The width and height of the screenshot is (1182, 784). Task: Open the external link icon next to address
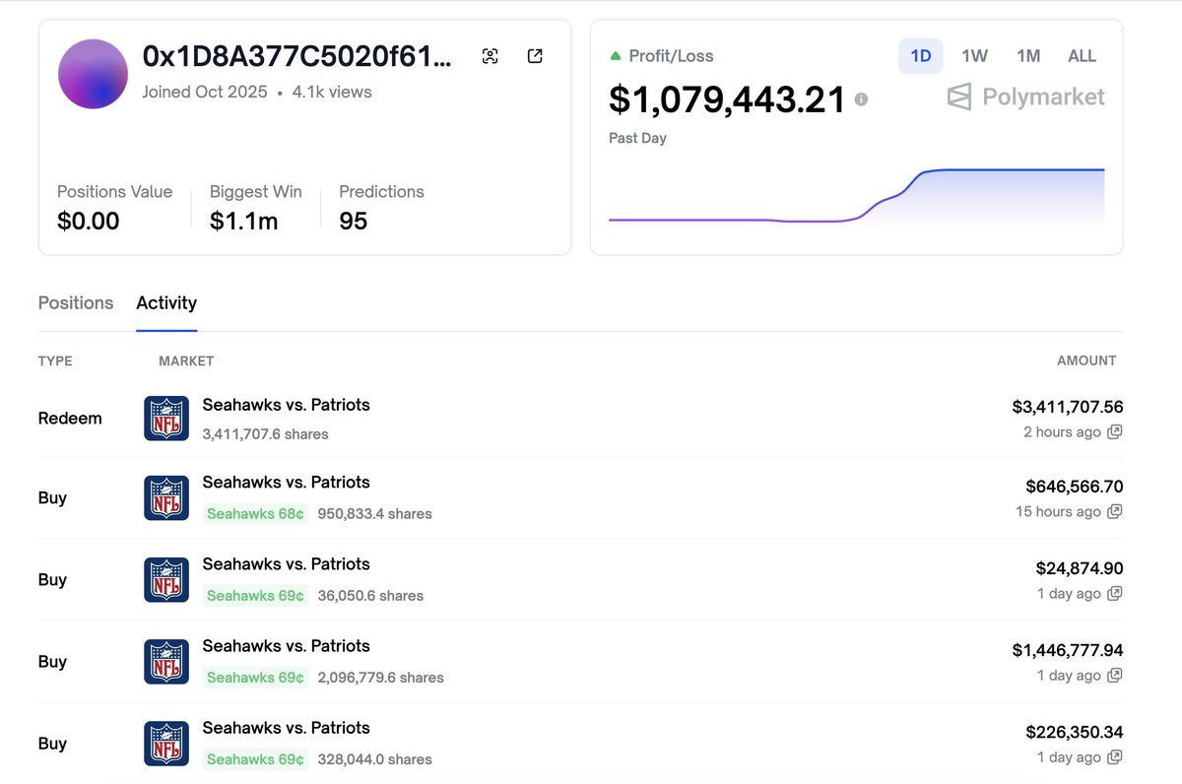(x=535, y=56)
